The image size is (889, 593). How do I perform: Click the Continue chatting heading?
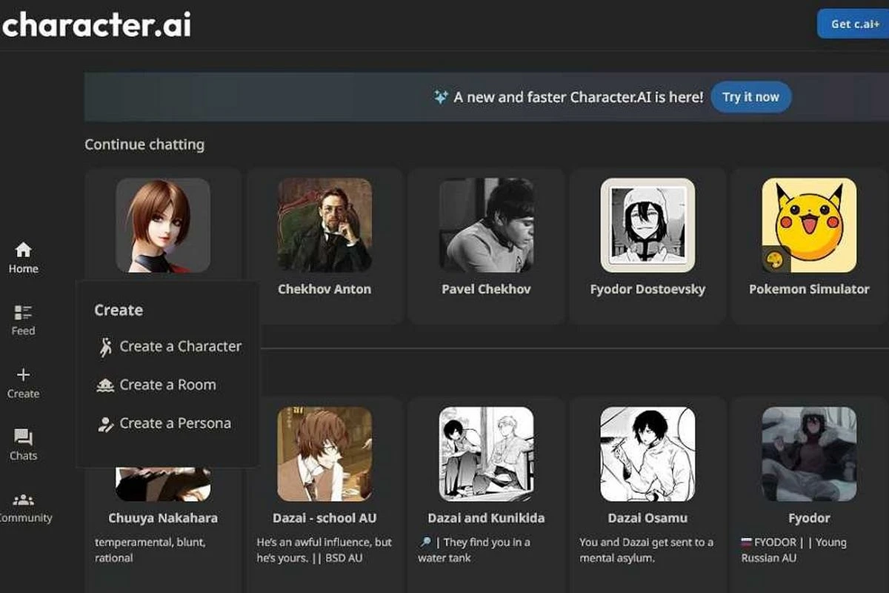144,145
